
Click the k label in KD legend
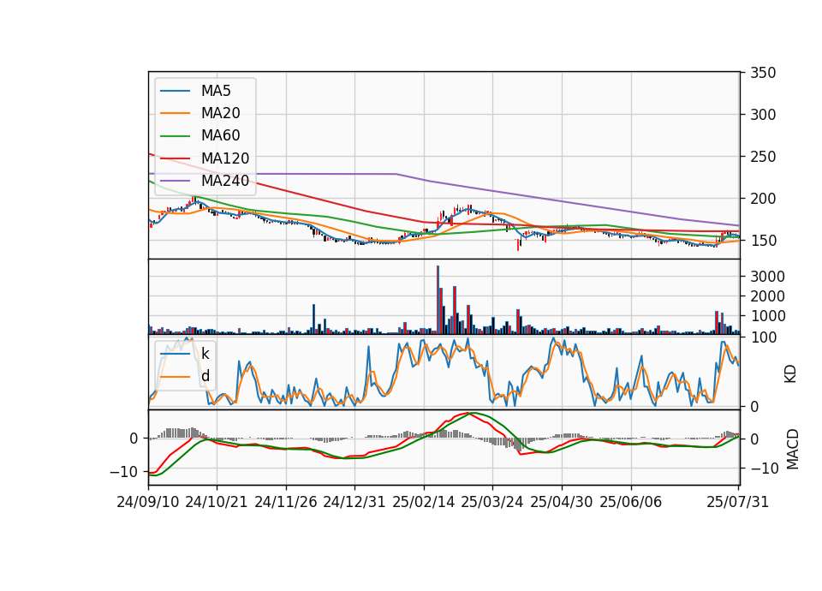(x=205, y=354)
